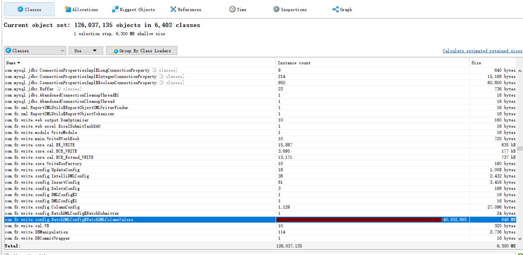This screenshot has width=523, height=255.
Task: Click the Time clock icon
Action: [x=232, y=9]
